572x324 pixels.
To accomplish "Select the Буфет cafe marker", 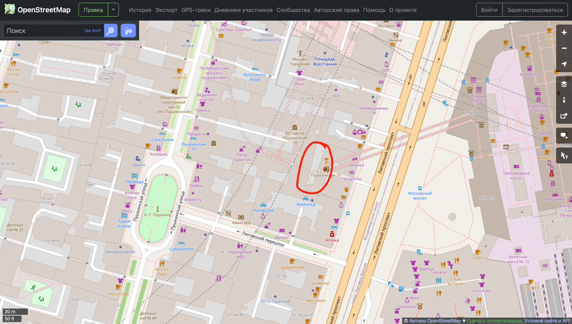I will (179, 70).
